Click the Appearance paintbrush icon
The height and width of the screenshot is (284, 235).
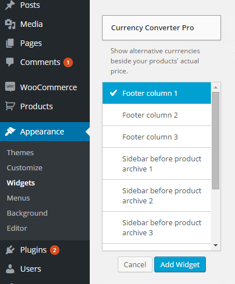(10, 132)
